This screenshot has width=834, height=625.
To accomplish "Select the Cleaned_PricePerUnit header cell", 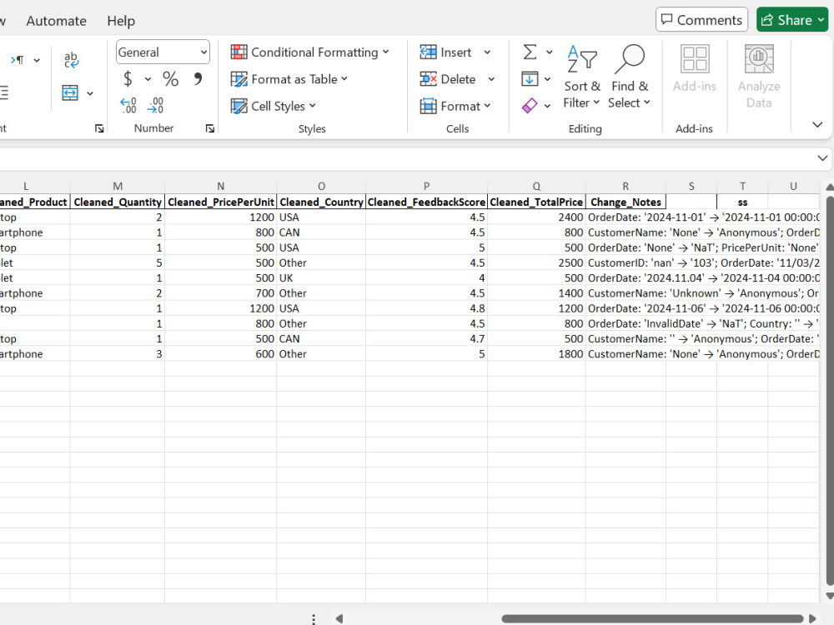I will tap(221, 202).
